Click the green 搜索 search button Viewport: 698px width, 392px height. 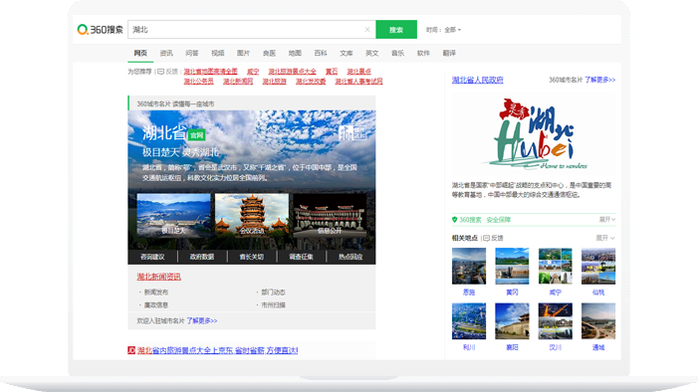(396, 30)
